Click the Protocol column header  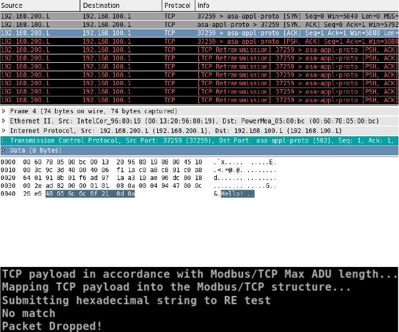click(178, 6)
